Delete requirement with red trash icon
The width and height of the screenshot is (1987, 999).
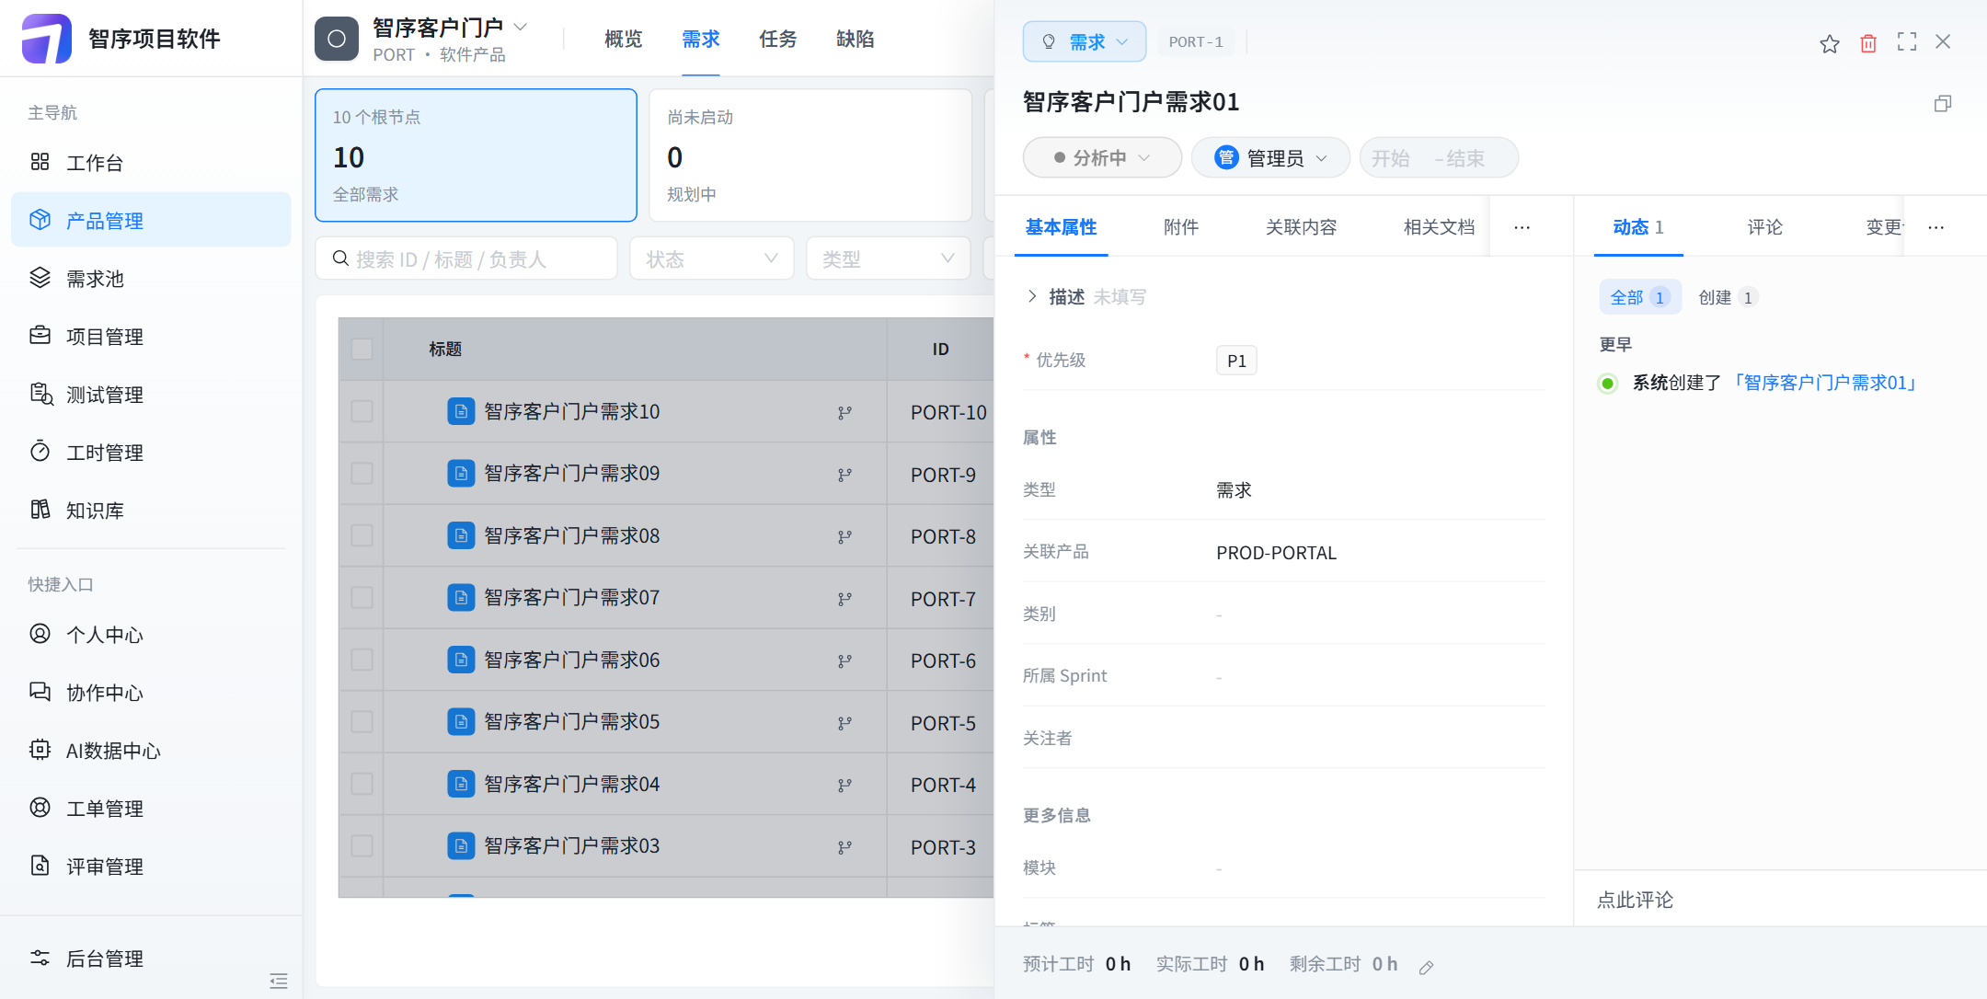point(1868,43)
